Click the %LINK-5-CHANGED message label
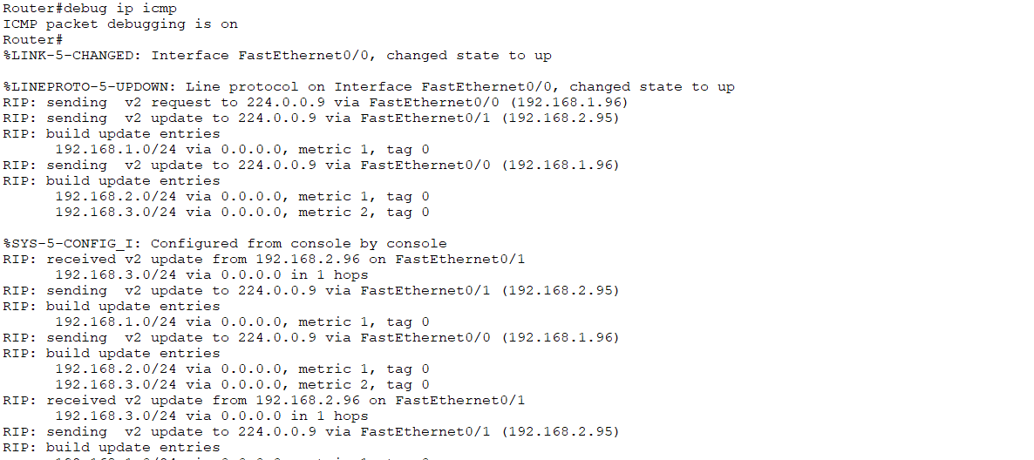The image size is (1034, 460). point(71,56)
